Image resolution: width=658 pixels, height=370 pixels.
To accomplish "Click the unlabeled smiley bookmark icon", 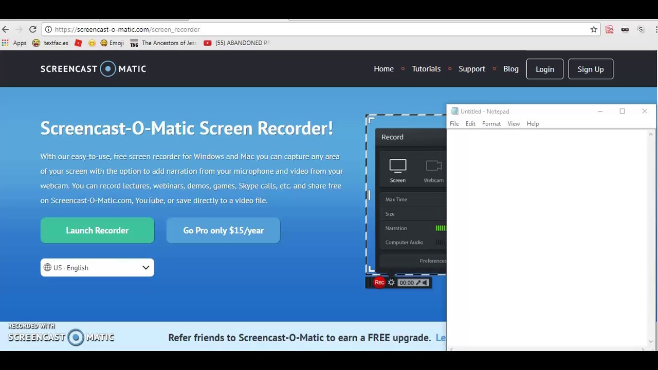I will pyautogui.click(x=92, y=43).
